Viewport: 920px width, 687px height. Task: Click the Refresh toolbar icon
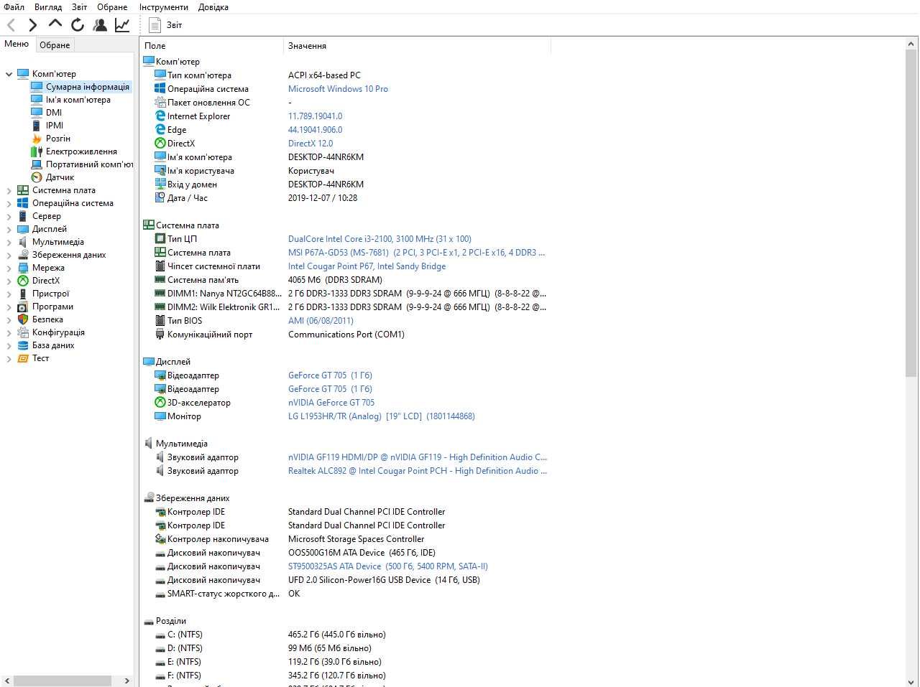point(78,25)
